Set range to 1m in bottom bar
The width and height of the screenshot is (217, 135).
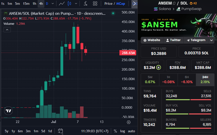point(36,131)
